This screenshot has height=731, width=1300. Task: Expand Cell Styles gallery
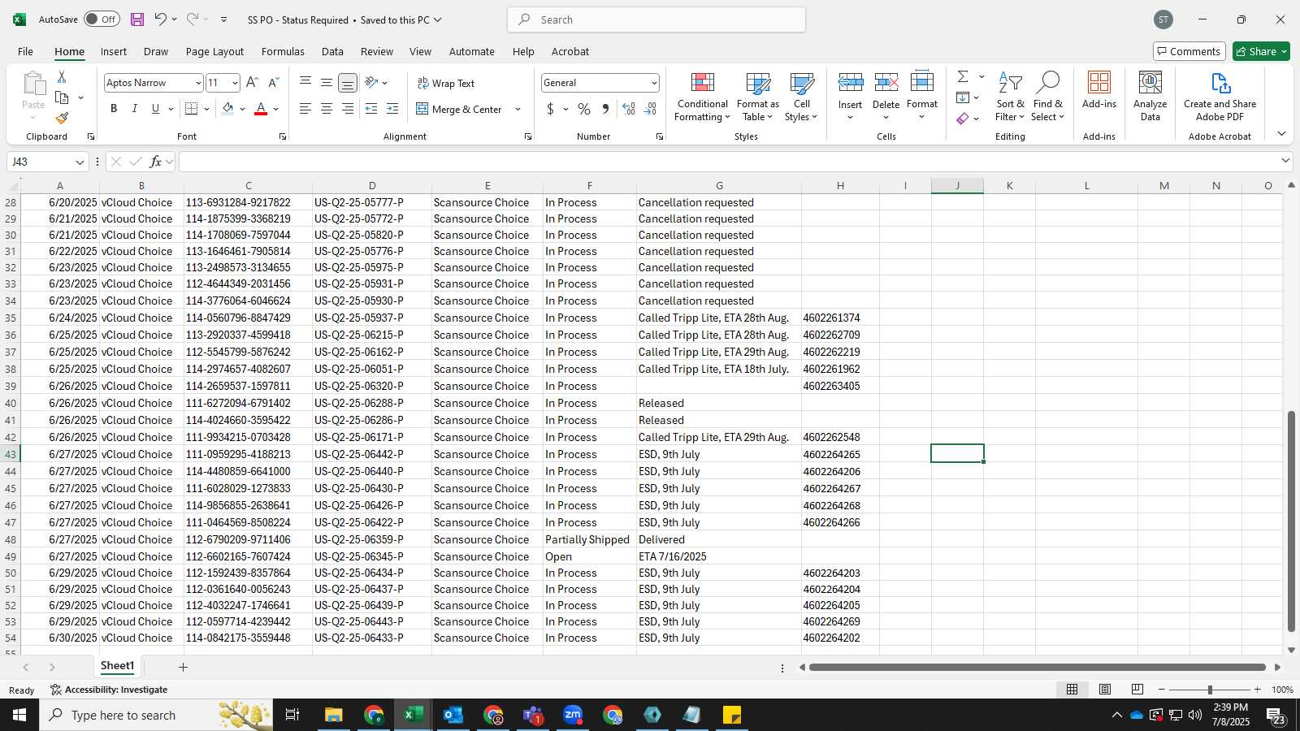pos(801,97)
